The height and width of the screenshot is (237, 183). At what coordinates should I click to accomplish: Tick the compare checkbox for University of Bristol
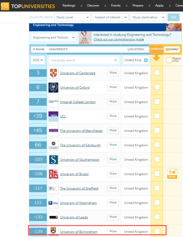coord(157,174)
